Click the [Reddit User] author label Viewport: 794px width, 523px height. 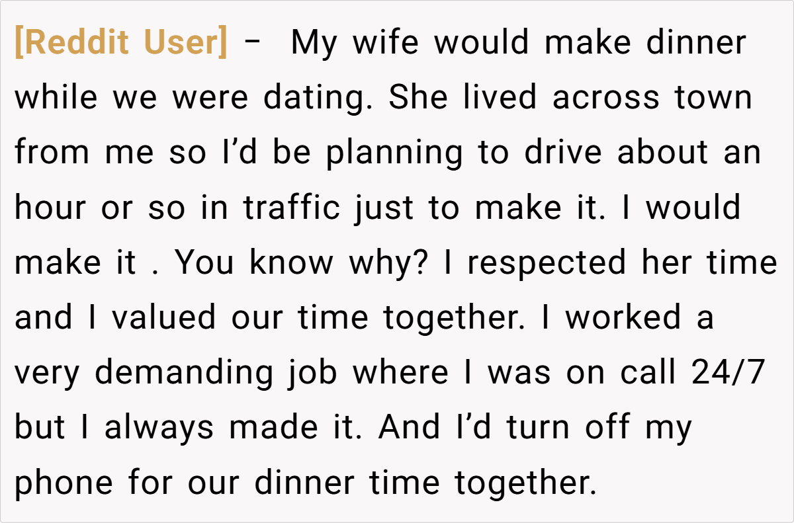coord(120,44)
